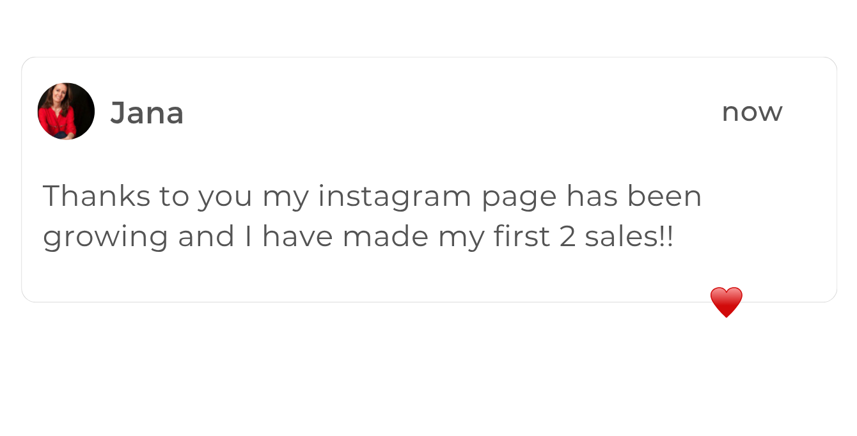Image resolution: width=857 pixels, height=436 pixels.
Task: Click the sender name "Jana"
Action: pos(147,113)
